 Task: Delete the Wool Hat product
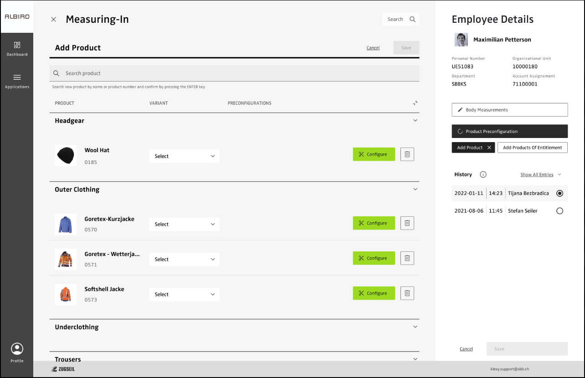point(407,154)
